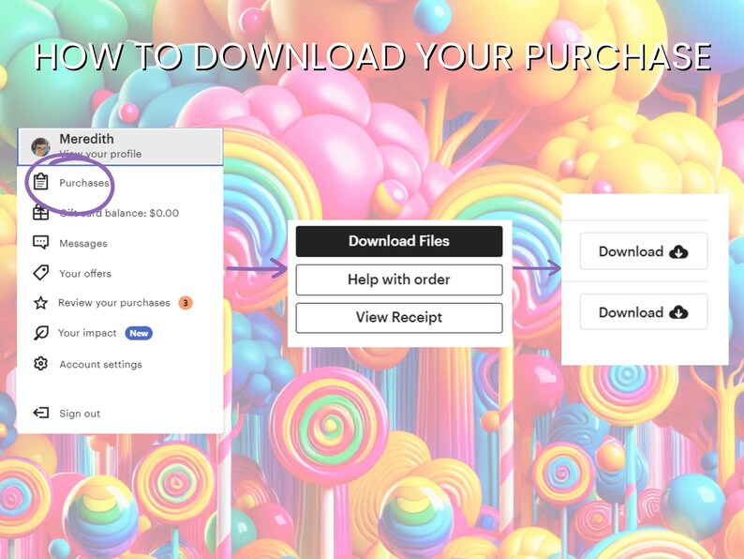Click the cloud icon on the top Download button
744x559 pixels.
[678, 251]
